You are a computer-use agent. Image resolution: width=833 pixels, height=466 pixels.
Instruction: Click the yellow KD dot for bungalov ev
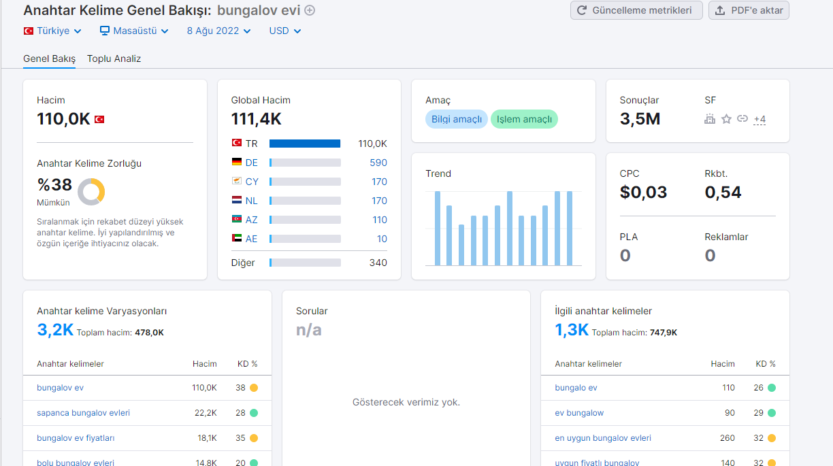pos(254,388)
